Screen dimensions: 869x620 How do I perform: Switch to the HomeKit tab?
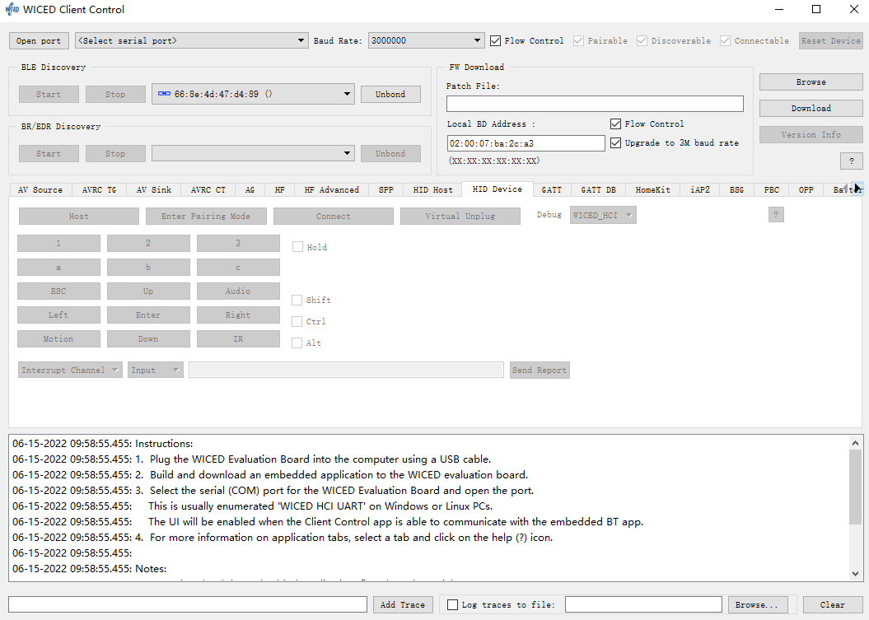tap(653, 189)
